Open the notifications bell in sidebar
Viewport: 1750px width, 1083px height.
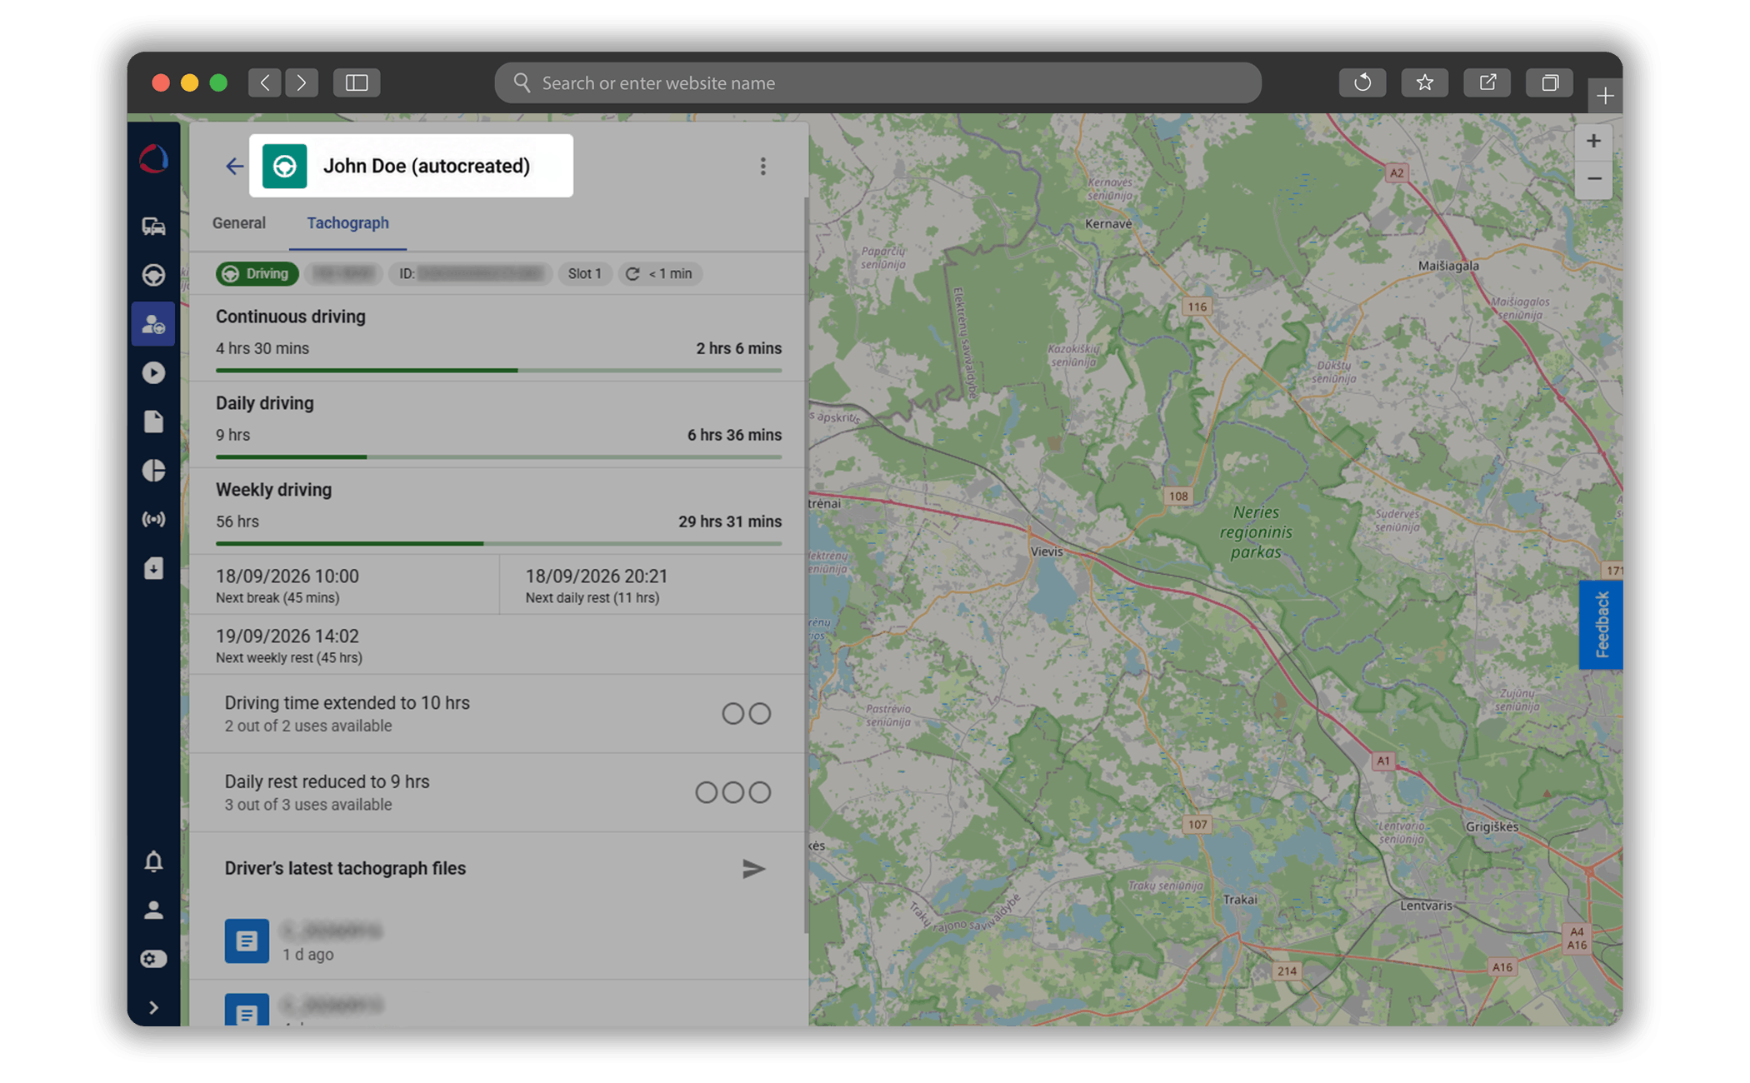[153, 861]
